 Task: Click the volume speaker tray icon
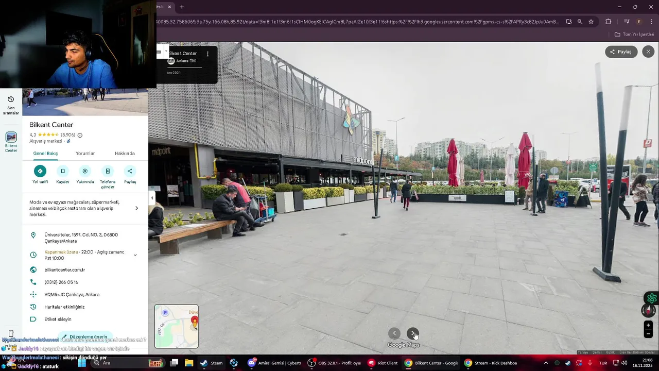point(625,363)
